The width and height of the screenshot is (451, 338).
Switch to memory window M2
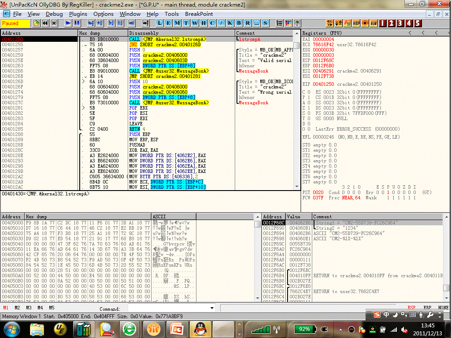(x=17, y=308)
